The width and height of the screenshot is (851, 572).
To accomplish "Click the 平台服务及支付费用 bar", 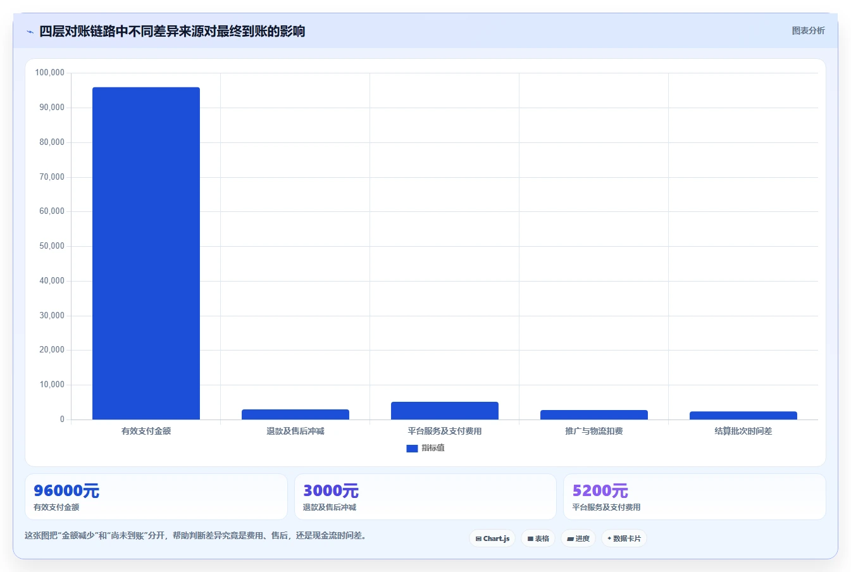I will (x=445, y=411).
